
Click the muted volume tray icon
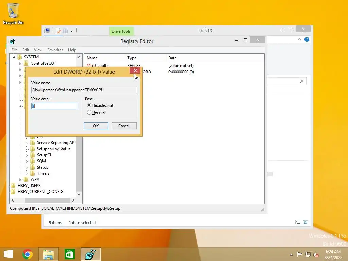[316, 255]
